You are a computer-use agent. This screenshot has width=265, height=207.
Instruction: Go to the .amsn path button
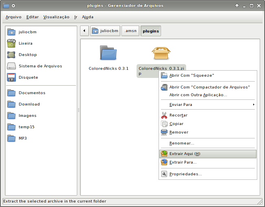coord(130,31)
